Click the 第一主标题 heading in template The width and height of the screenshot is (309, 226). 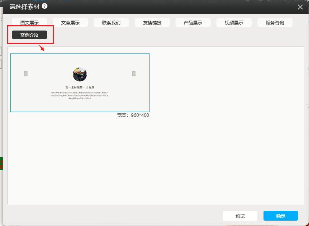[x=80, y=87]
